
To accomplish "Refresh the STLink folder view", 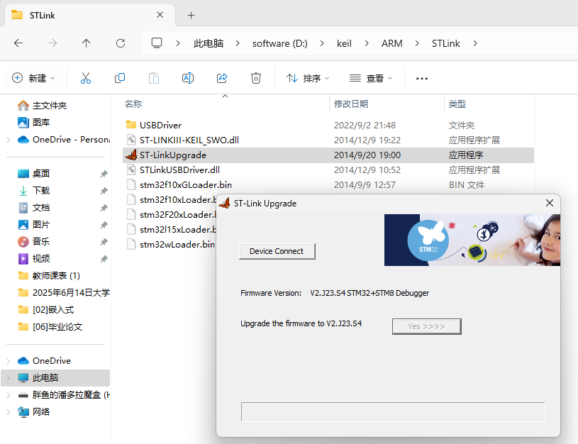I will (121, 43).
